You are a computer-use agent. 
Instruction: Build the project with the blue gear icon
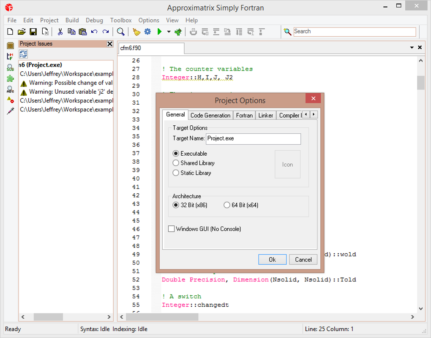147,32
